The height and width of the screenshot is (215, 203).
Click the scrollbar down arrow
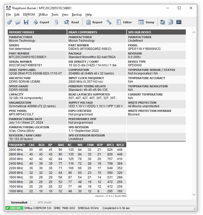[194, 195]
